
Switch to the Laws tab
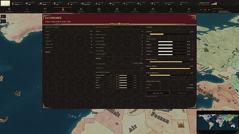tap(45, 10)
